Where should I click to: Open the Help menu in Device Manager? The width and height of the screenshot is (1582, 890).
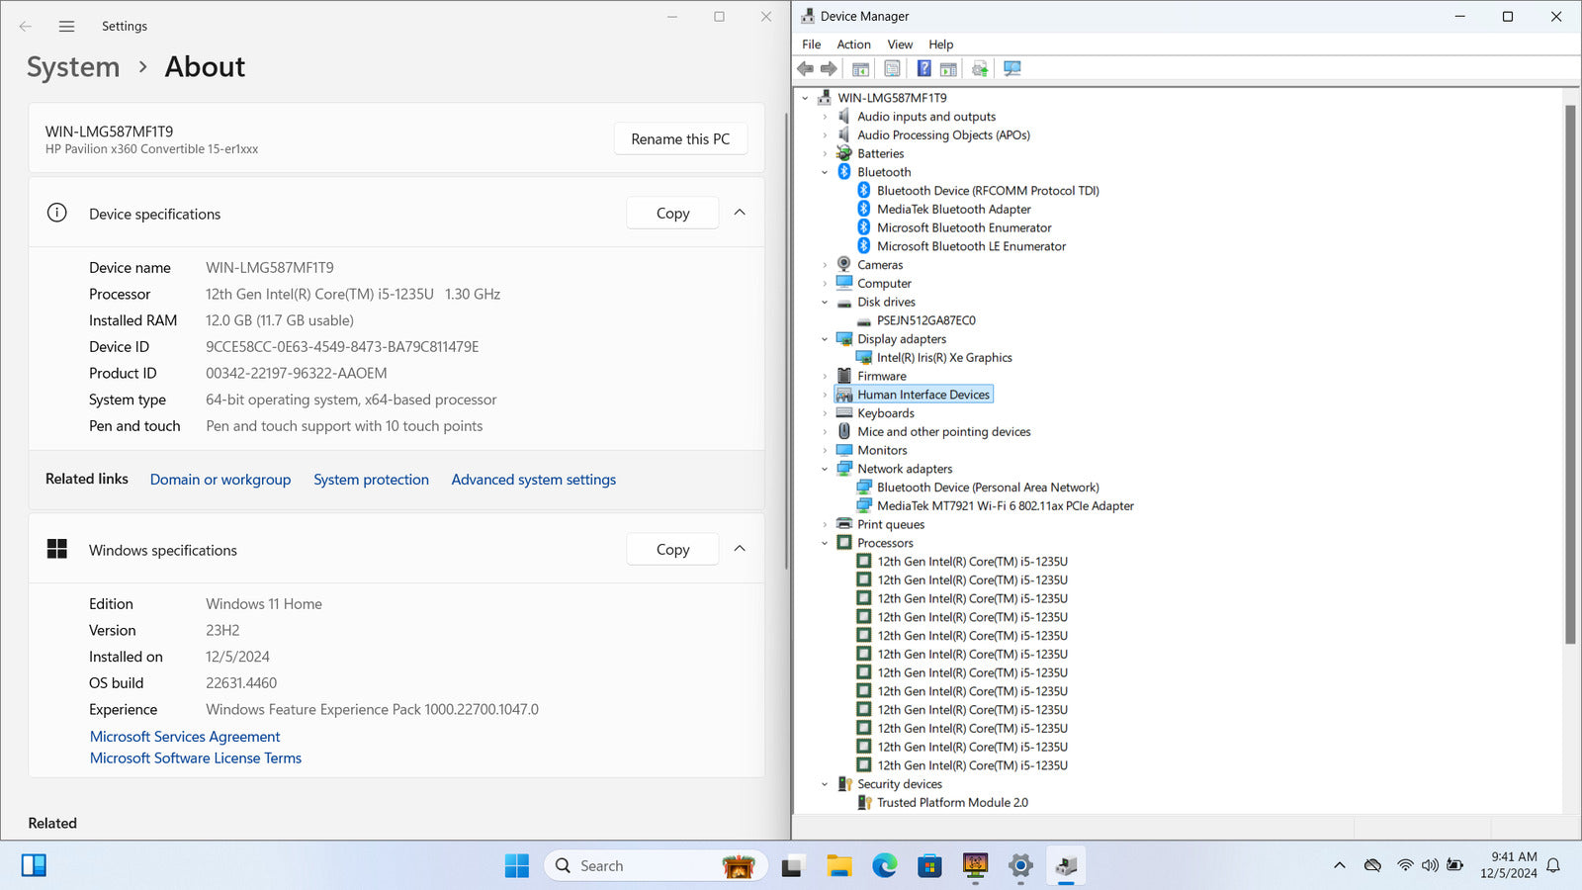coord(940,44)
